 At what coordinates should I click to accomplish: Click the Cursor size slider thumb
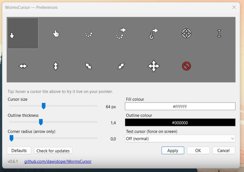click(44, 106)
